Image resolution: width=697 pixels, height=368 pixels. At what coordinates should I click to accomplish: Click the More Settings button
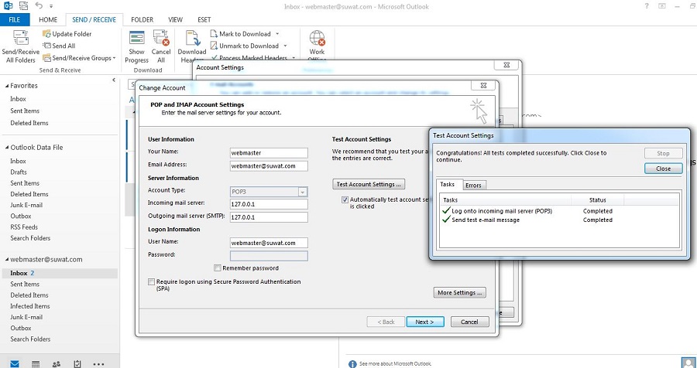(459, 292)
